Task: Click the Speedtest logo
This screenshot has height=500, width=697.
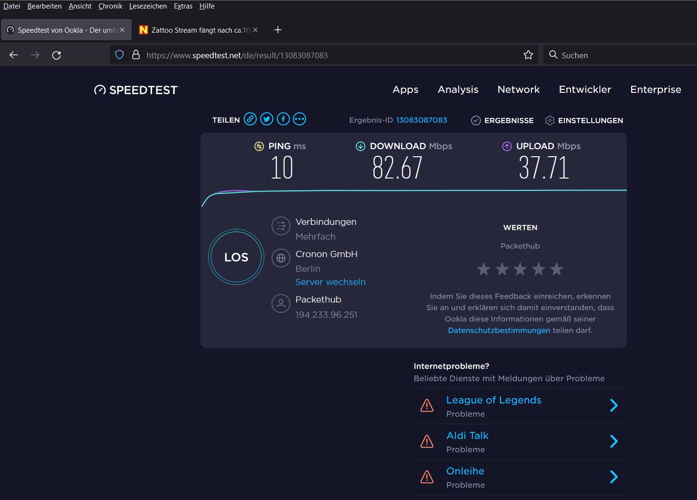Action: pos(136,90)
